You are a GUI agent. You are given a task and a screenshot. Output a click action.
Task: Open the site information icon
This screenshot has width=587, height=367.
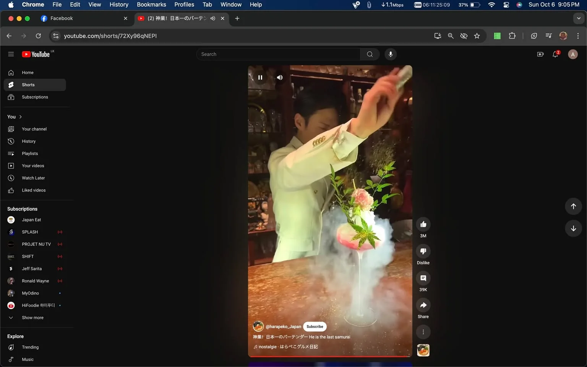tap(56, 36)
